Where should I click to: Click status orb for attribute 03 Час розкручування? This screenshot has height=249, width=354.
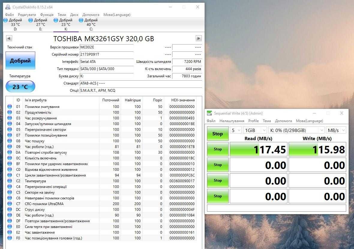coord(10,118)
